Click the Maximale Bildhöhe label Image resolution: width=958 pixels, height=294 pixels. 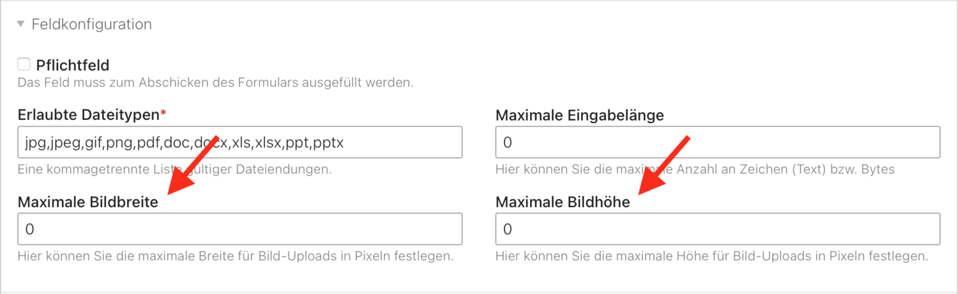click(563, 202)
